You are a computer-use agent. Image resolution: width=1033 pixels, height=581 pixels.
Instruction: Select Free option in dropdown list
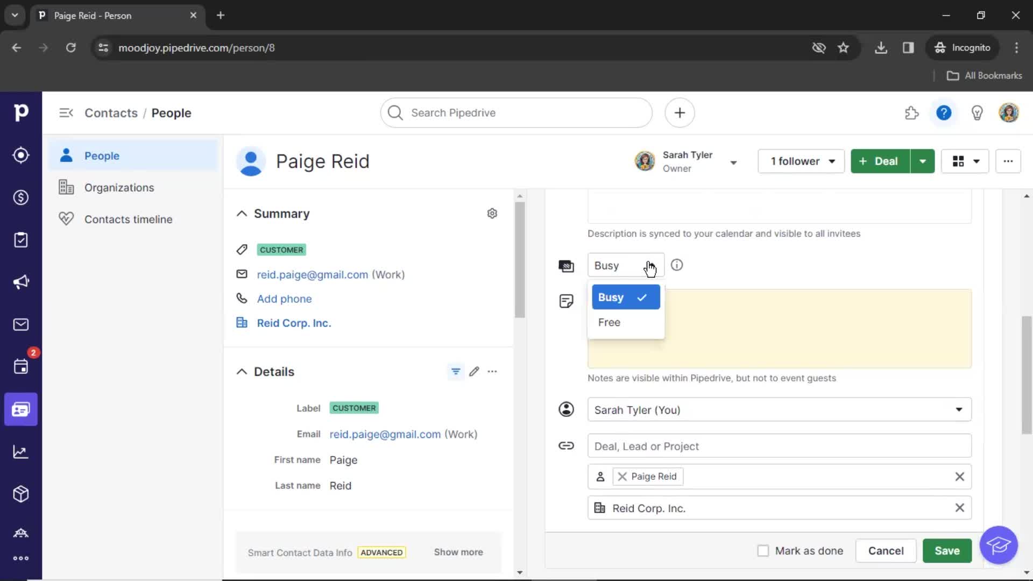[626, 322]
